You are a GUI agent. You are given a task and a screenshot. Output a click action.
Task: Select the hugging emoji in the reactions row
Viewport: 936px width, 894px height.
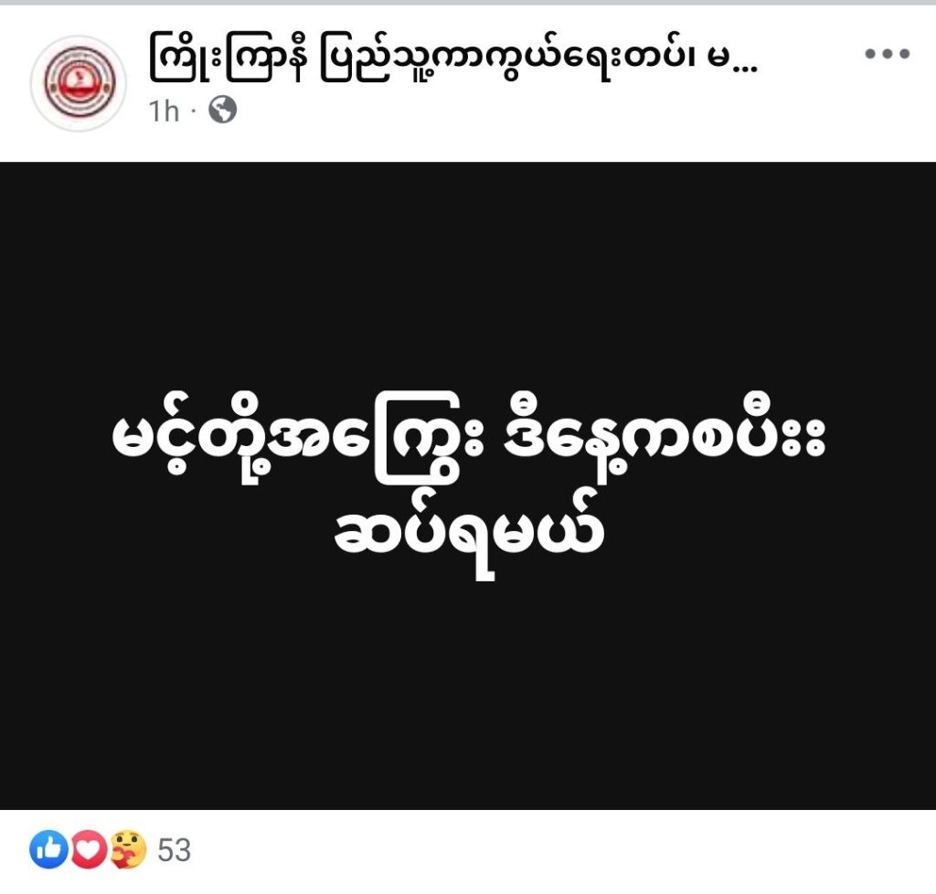pyautogui.click(x=128, y=849)
